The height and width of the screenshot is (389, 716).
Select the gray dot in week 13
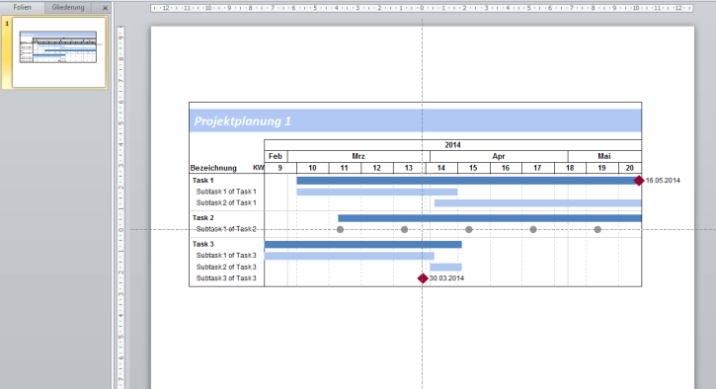[405, 229]
